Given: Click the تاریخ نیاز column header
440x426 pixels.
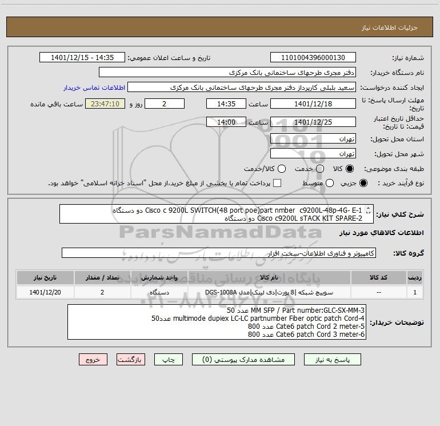Looking at the screenshot, I should coord(45,277).
